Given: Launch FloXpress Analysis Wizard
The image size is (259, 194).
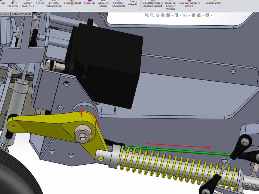Looking at the screenshot, I should [171, 5].
